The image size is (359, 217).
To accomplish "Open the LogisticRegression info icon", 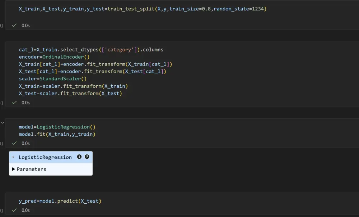I will pyautogui.click(x=79, y=157).
